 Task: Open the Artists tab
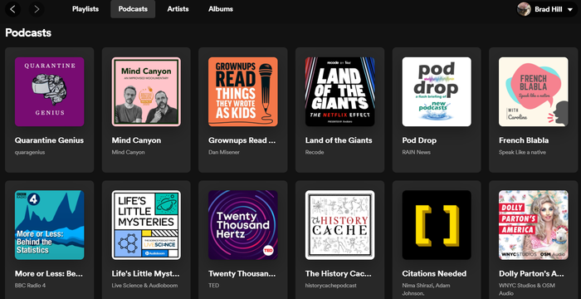pos(178,9)
